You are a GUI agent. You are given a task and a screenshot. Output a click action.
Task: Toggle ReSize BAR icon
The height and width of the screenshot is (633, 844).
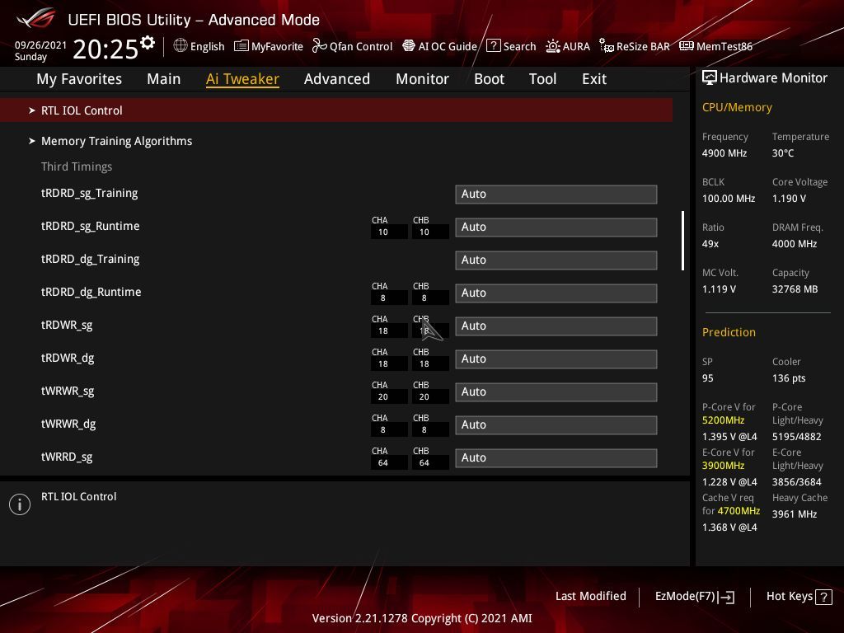[x=606, y=46]
